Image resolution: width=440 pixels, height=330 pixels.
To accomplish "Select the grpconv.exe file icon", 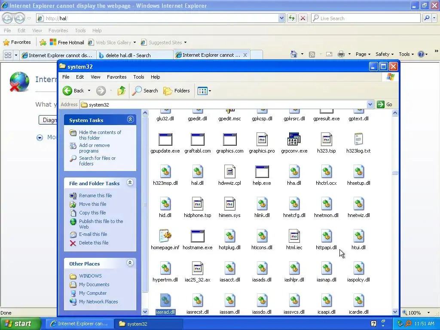I will 294,140.
